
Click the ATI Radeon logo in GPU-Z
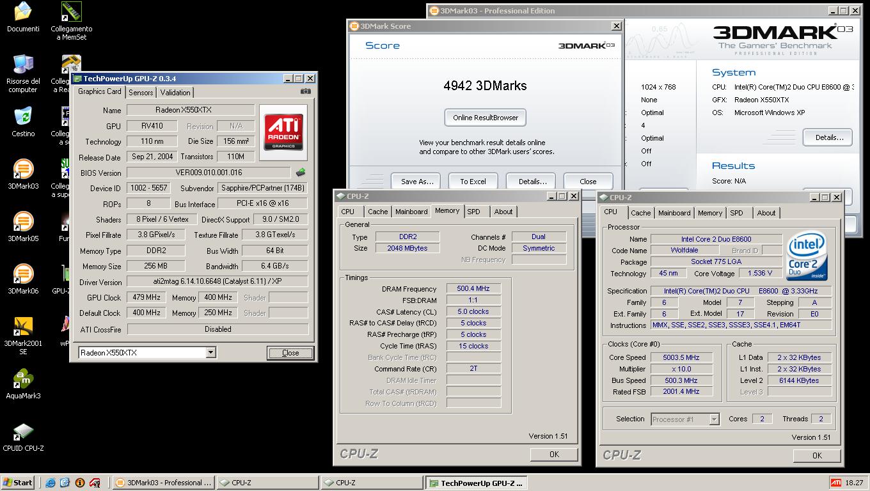(283, 132)
